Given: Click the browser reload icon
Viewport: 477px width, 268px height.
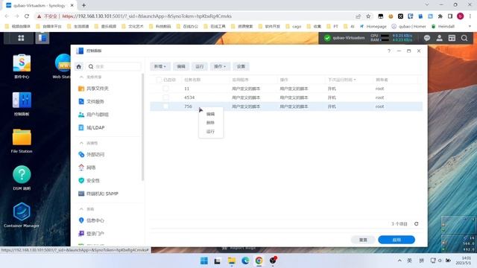Looking at the screenshot, I should coord(27,16).
